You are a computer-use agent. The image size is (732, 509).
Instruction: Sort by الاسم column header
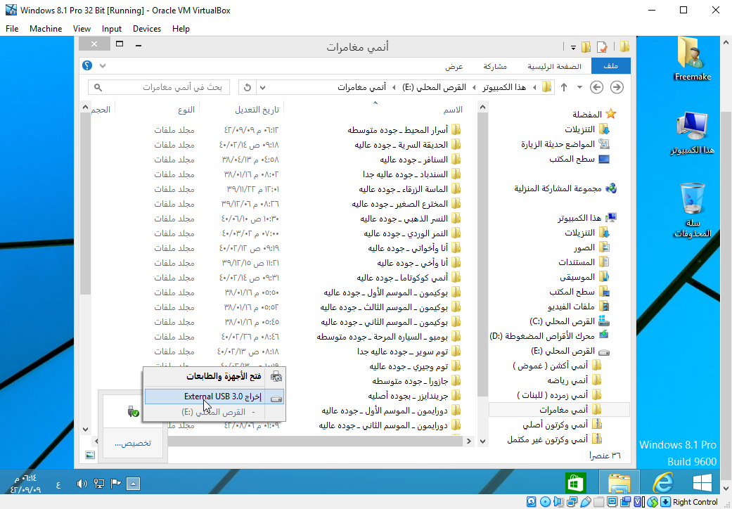(x=453, y=110)
